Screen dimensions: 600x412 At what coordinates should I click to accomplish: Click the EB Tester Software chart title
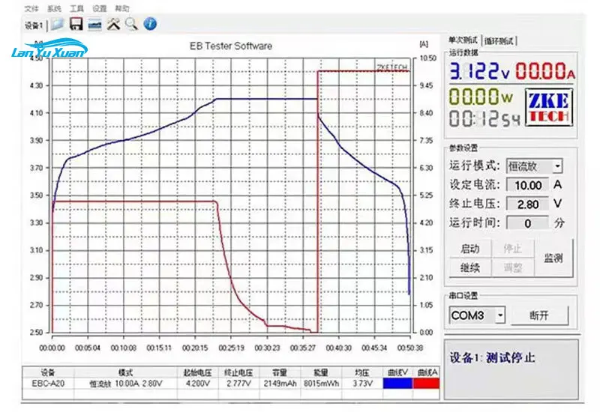pyautogui.click(x=231, y=46)
